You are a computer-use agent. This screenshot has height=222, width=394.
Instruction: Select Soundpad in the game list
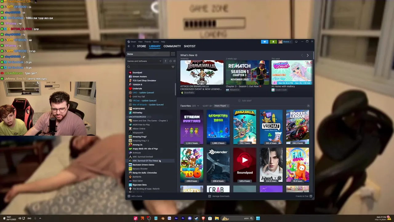click(x=137, y=72)
